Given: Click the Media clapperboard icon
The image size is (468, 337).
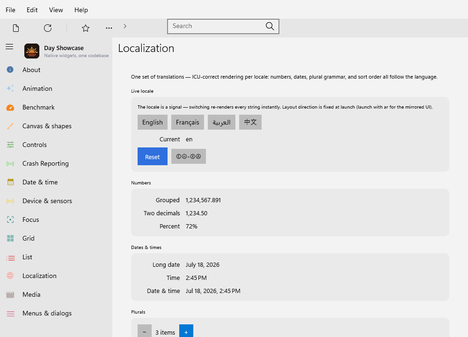Looking at the screenshot, I should [10, 294].
